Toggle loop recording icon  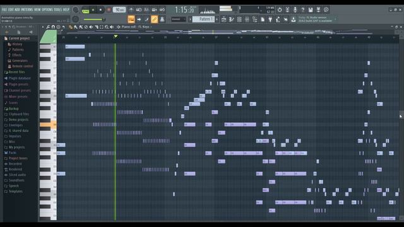coord(162,10)
